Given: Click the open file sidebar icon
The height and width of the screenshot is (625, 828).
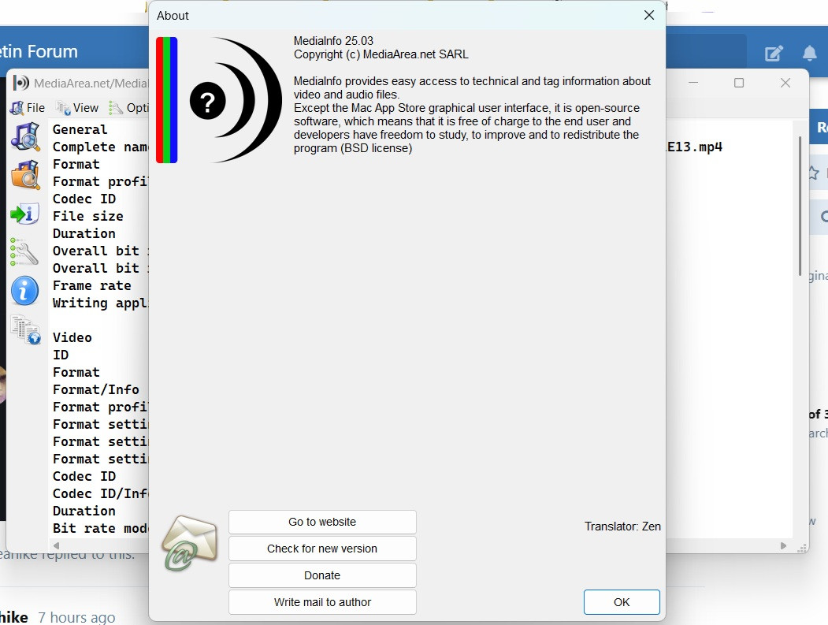Looking at the screenshot, I should pyautogui.click(x=25, y=137).
